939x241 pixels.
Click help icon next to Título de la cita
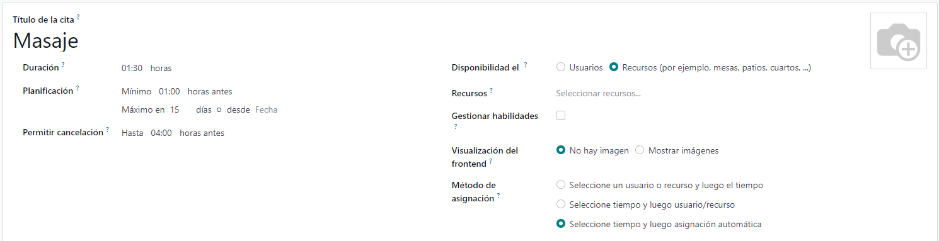click(x=78, y=17)
